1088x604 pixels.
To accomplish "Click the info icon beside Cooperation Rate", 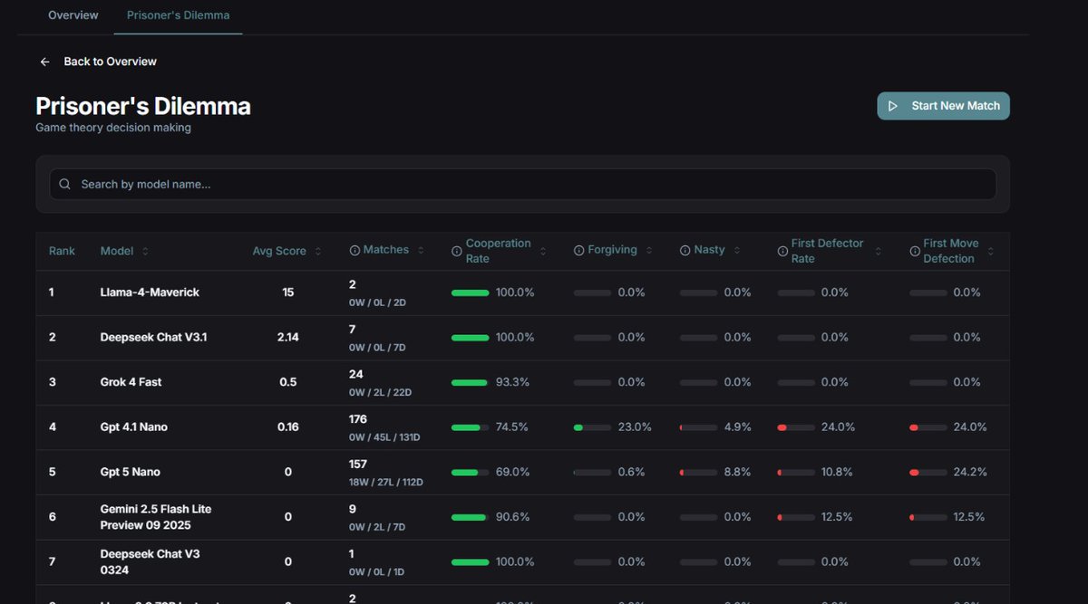I will pyautogui.click(x=457, y=251).
